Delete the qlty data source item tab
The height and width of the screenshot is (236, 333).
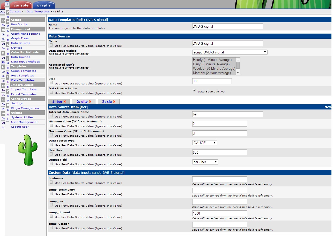tap(90, 102)
